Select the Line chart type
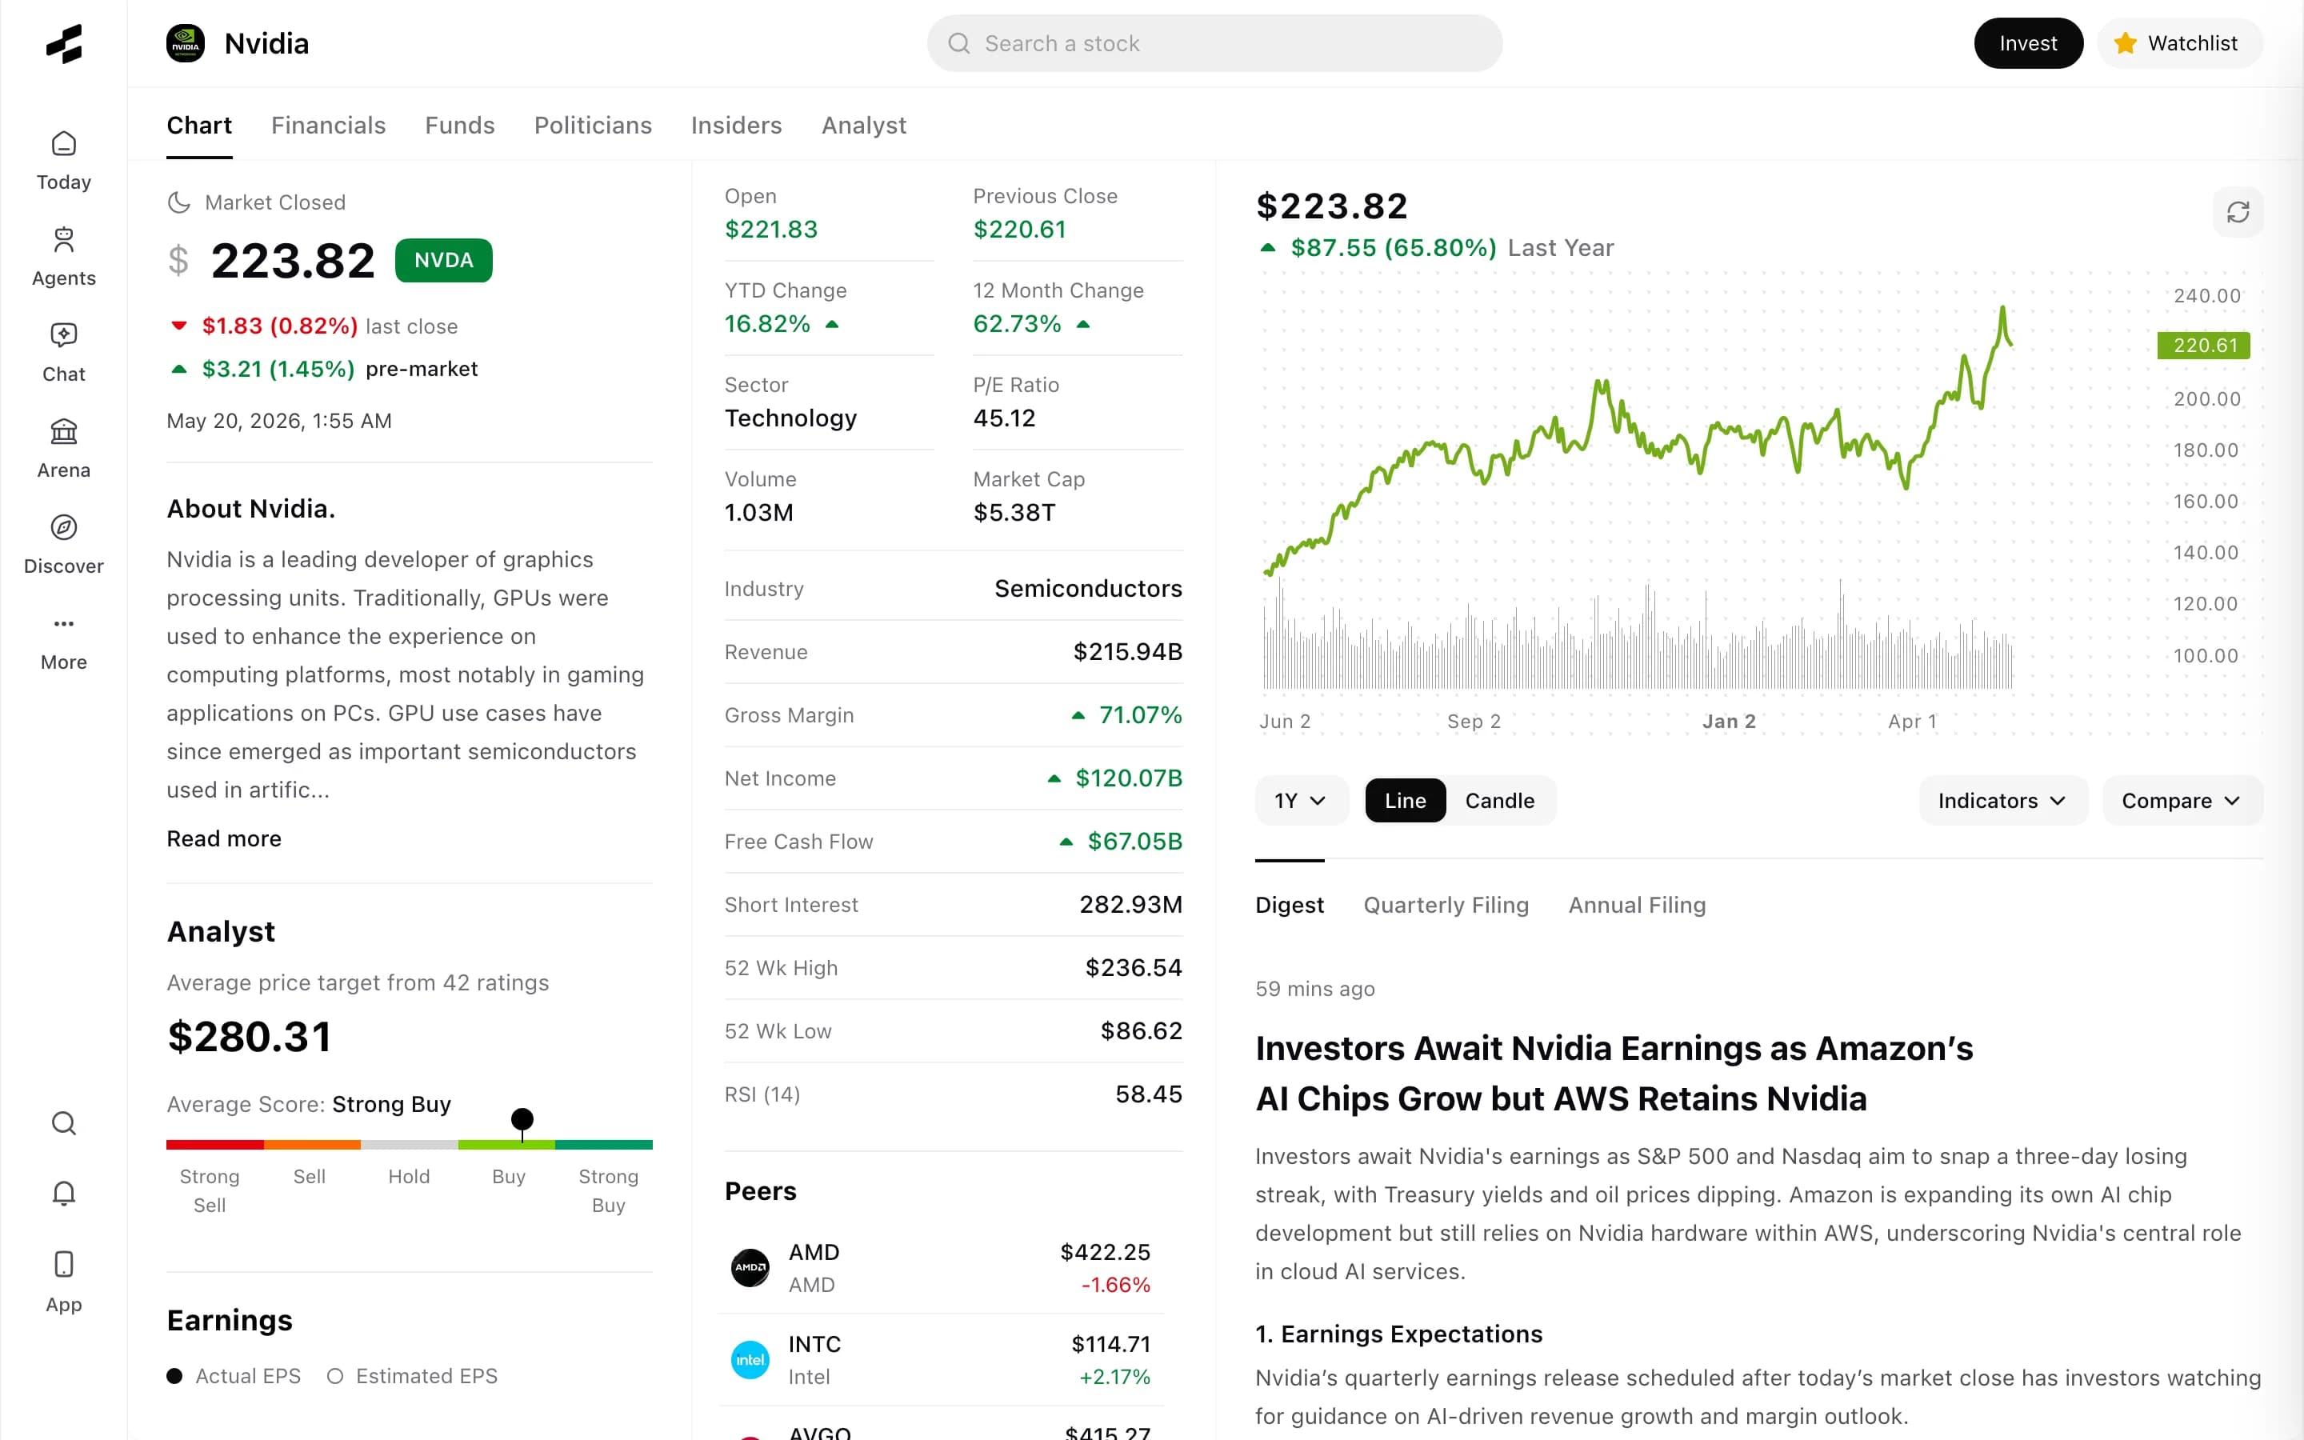2304x1440 pixels. [x=1406, y=800]
